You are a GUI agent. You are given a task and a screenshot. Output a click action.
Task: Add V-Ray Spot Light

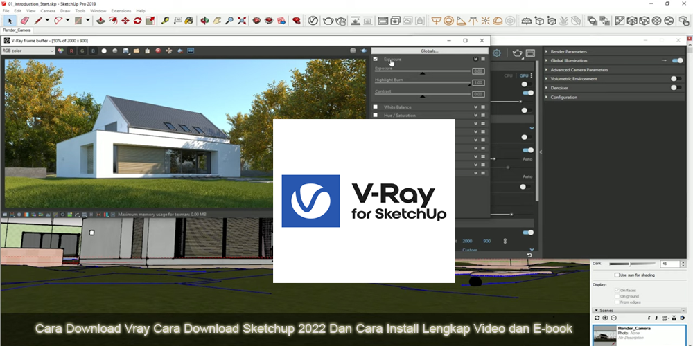pyautogui.click(x=461, y=20)
